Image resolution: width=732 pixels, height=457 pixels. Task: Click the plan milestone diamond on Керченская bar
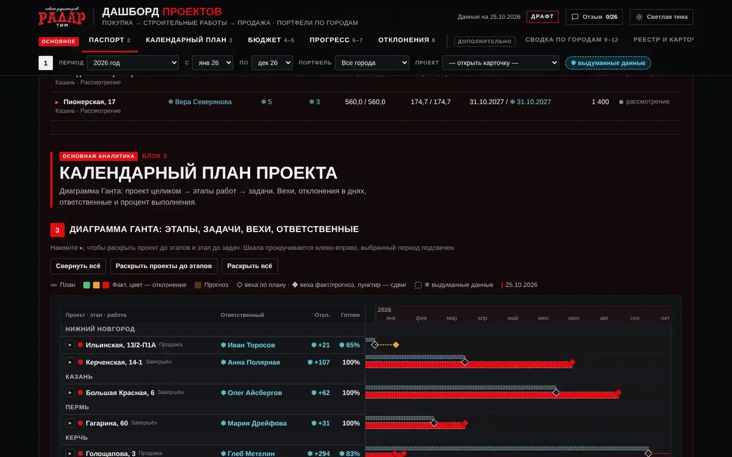click(465, 362)
